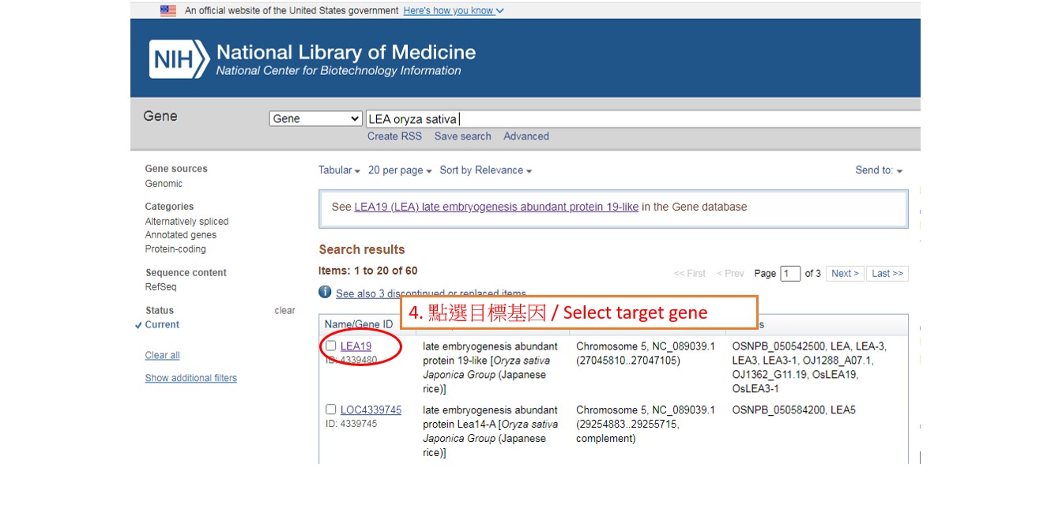Viewport: 1051px width, 505px height.
Task: Click the US flag icon
Action: click(x=168, y=10)
